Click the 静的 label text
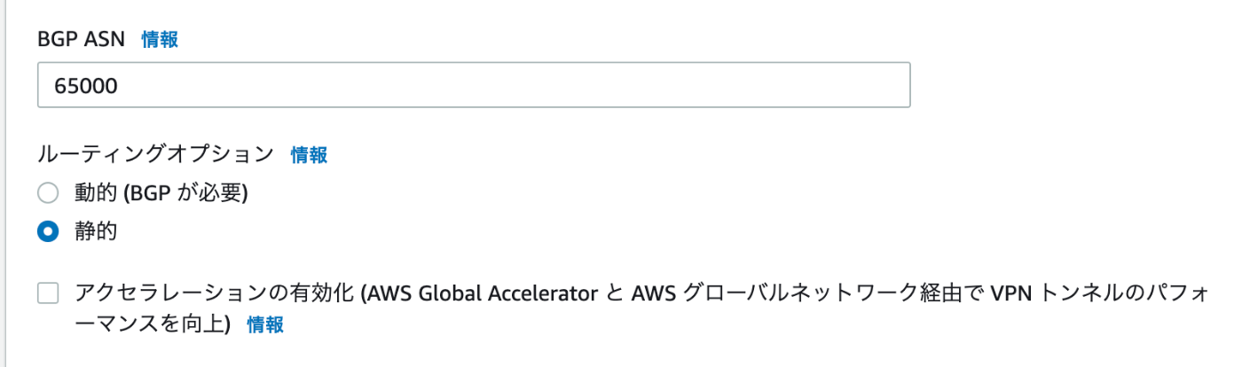Screen dimensions: 1242x367 point(96,232)
